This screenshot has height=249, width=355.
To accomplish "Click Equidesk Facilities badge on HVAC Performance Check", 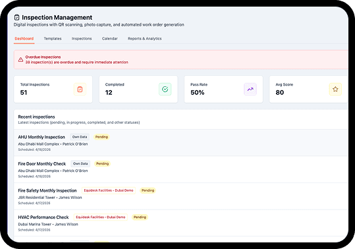I will point(101,217).
